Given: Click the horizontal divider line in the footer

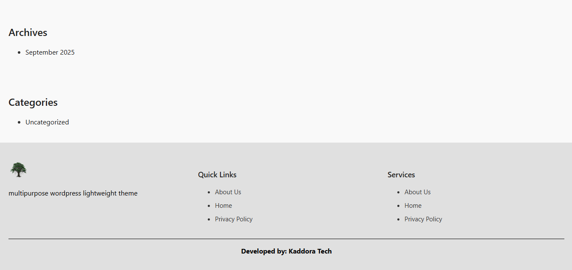Looking at the screenshot, I should (286, 239).
